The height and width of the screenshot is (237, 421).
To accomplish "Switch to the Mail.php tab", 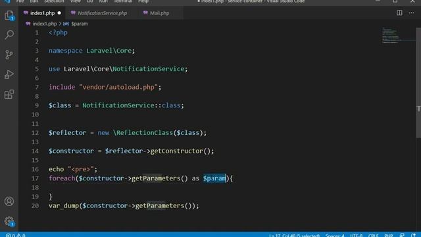I will [159, 13].
